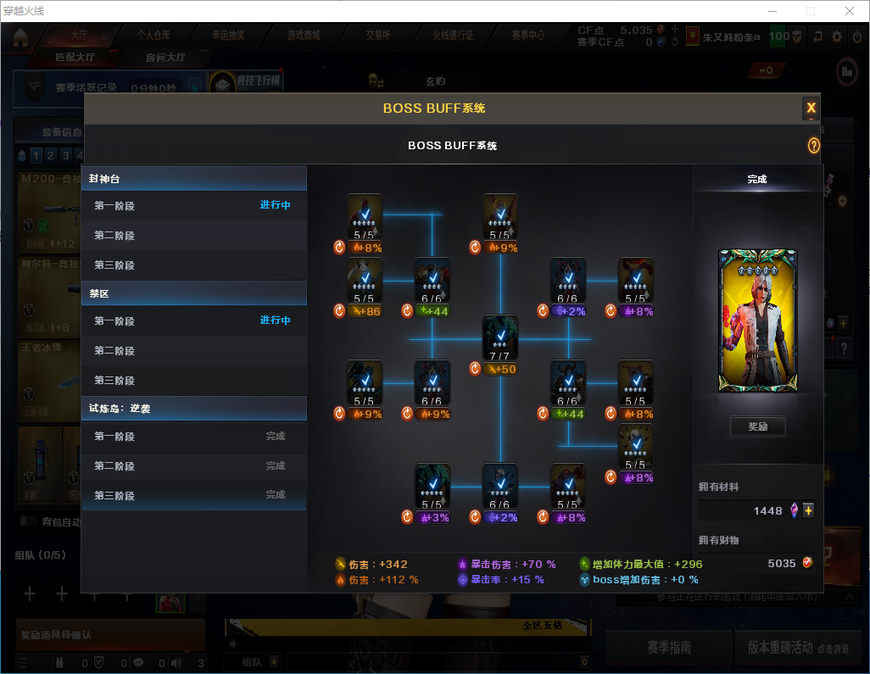Click the home icon in top navigation
This screenshot has height=674, width=870.
click(20, 36)
